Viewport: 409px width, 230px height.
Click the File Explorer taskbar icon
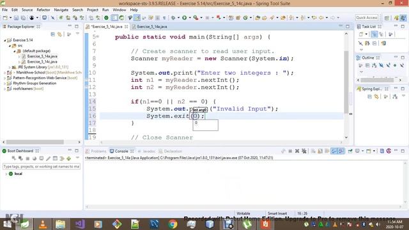pos(60,224)
